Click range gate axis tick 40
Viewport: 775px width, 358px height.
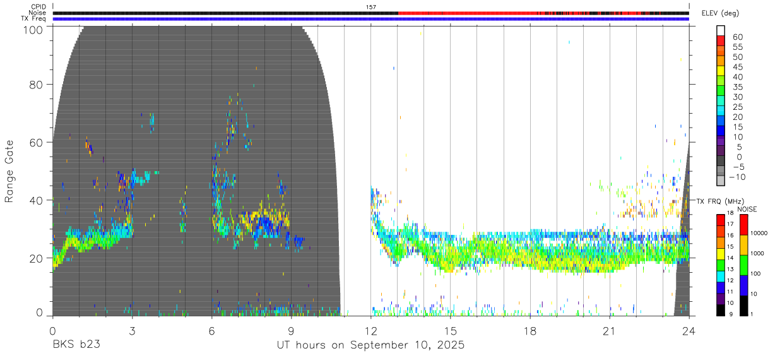pyautogui.click(x=37, y=200)
